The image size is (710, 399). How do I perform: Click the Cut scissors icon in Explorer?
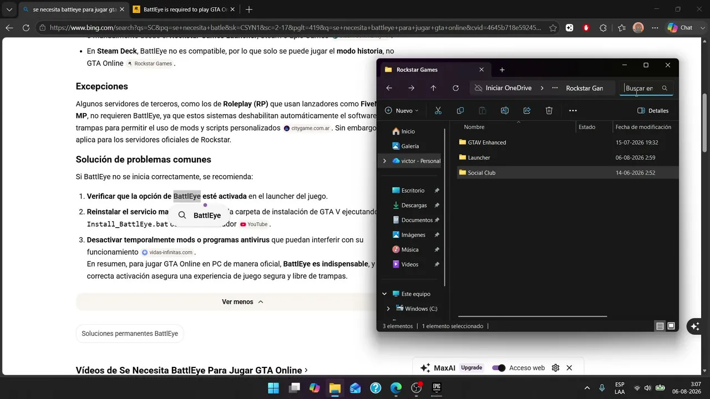coord(438,111)
